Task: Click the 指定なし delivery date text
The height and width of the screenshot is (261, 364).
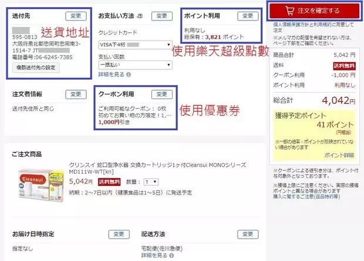Action: tap(23, 249)
